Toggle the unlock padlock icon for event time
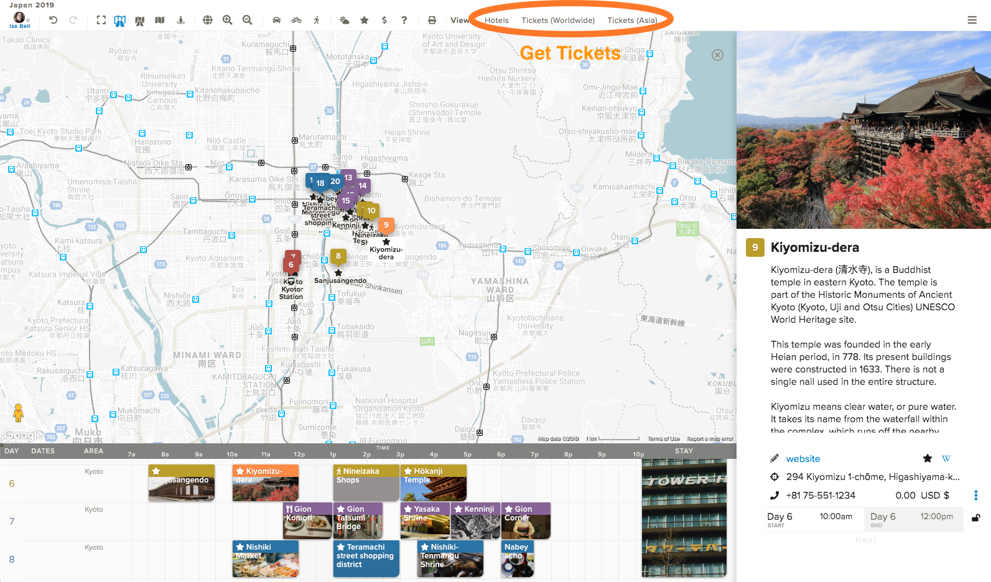The width and height of the screenshot is (991, 582). click(976, 518)
